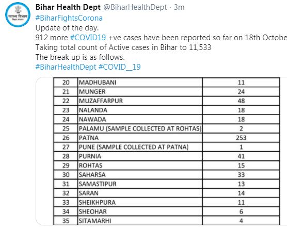Open the 3m tweet timestamp
Screen dimensions: 287x229
tap(179, 7)
